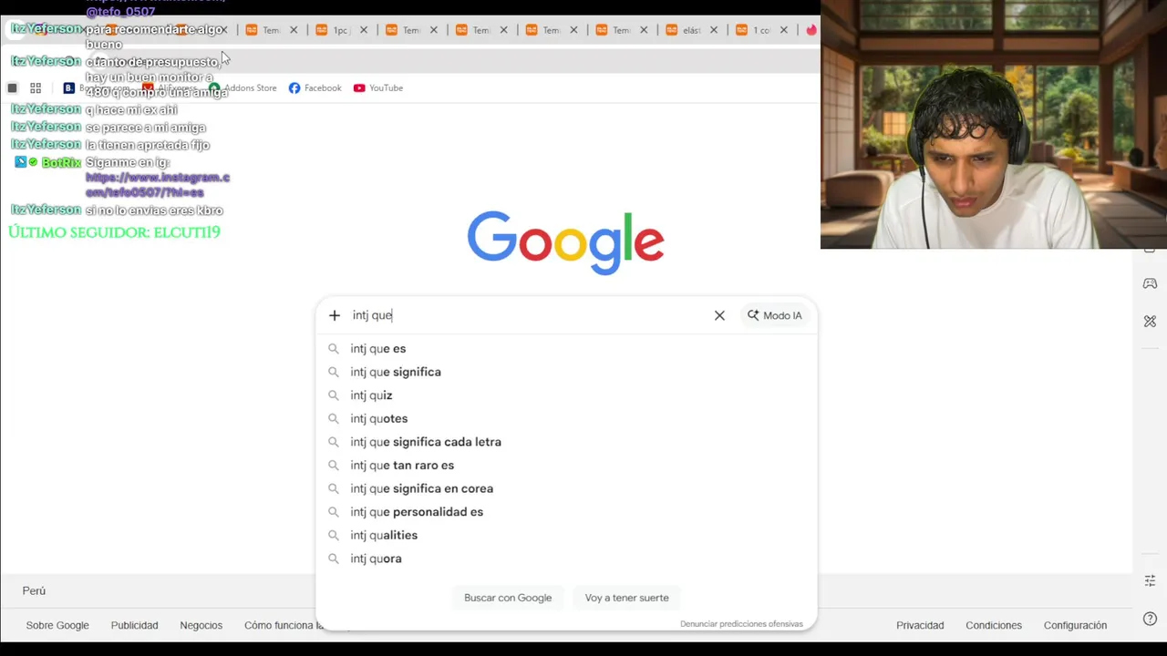The height and width of the screenshot is (656, 1167).
Task: Clear the search text with the X icon
Action: pos(719,315)
